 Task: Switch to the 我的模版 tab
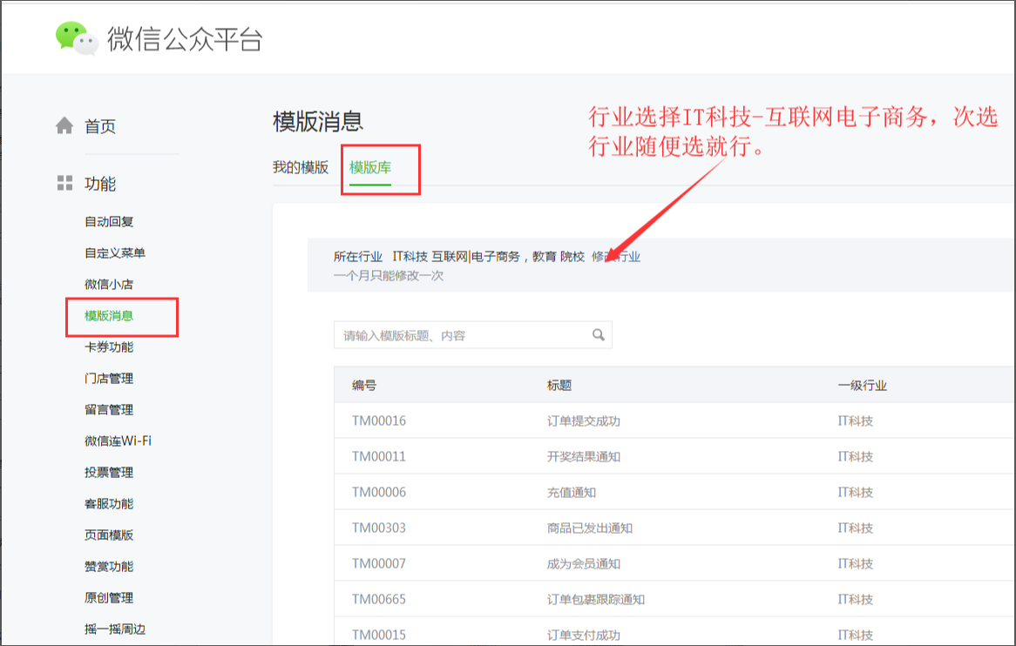(x=301, y=168)
